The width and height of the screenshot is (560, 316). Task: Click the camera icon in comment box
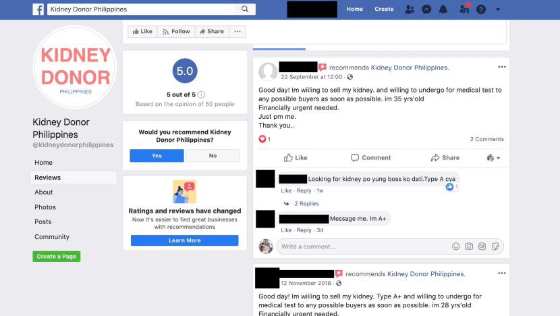click(x=469, y=246)
